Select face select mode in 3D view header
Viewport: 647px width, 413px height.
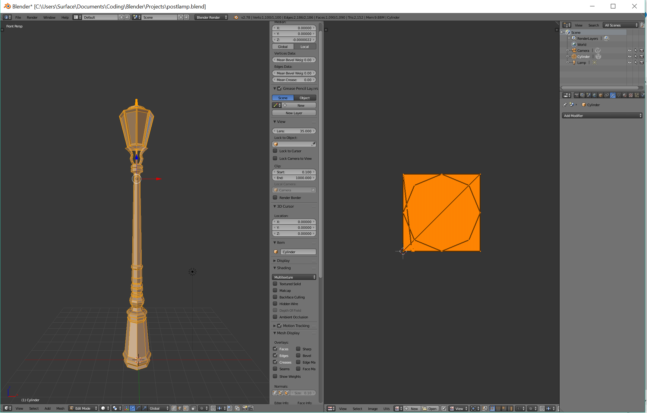pos(186,408)
